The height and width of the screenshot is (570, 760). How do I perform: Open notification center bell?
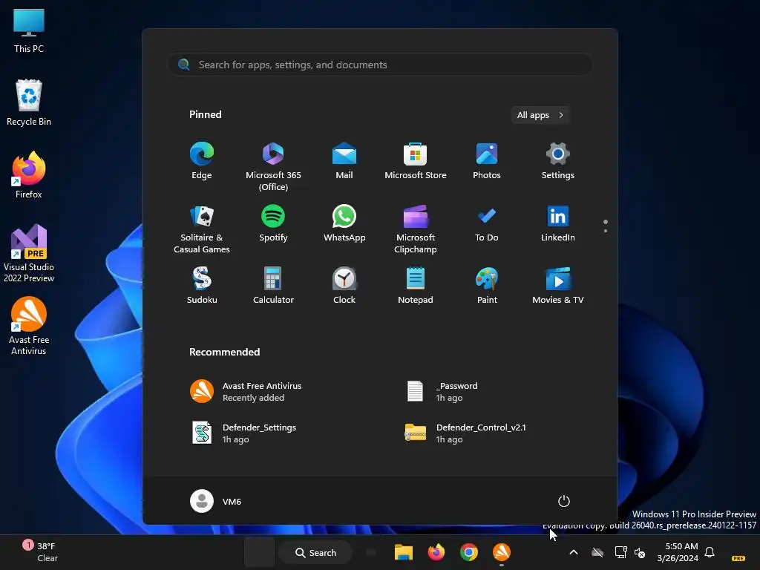pos(710,552)
